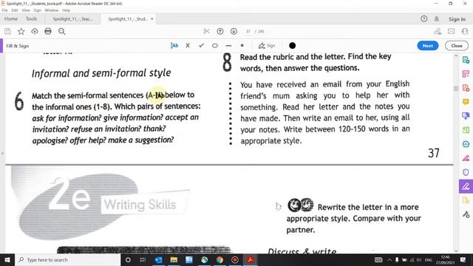
Task: Click Sign In
Action: pyautogui.click(x=457, y=19)
